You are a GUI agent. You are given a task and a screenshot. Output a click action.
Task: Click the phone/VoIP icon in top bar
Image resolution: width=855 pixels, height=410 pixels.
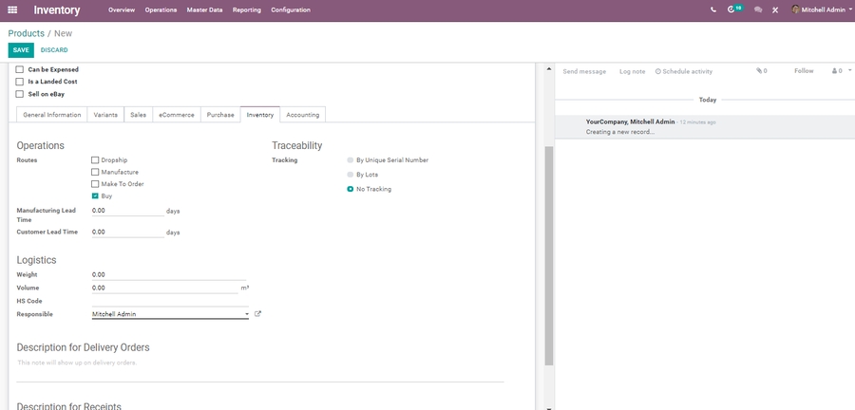click(713, 9)
